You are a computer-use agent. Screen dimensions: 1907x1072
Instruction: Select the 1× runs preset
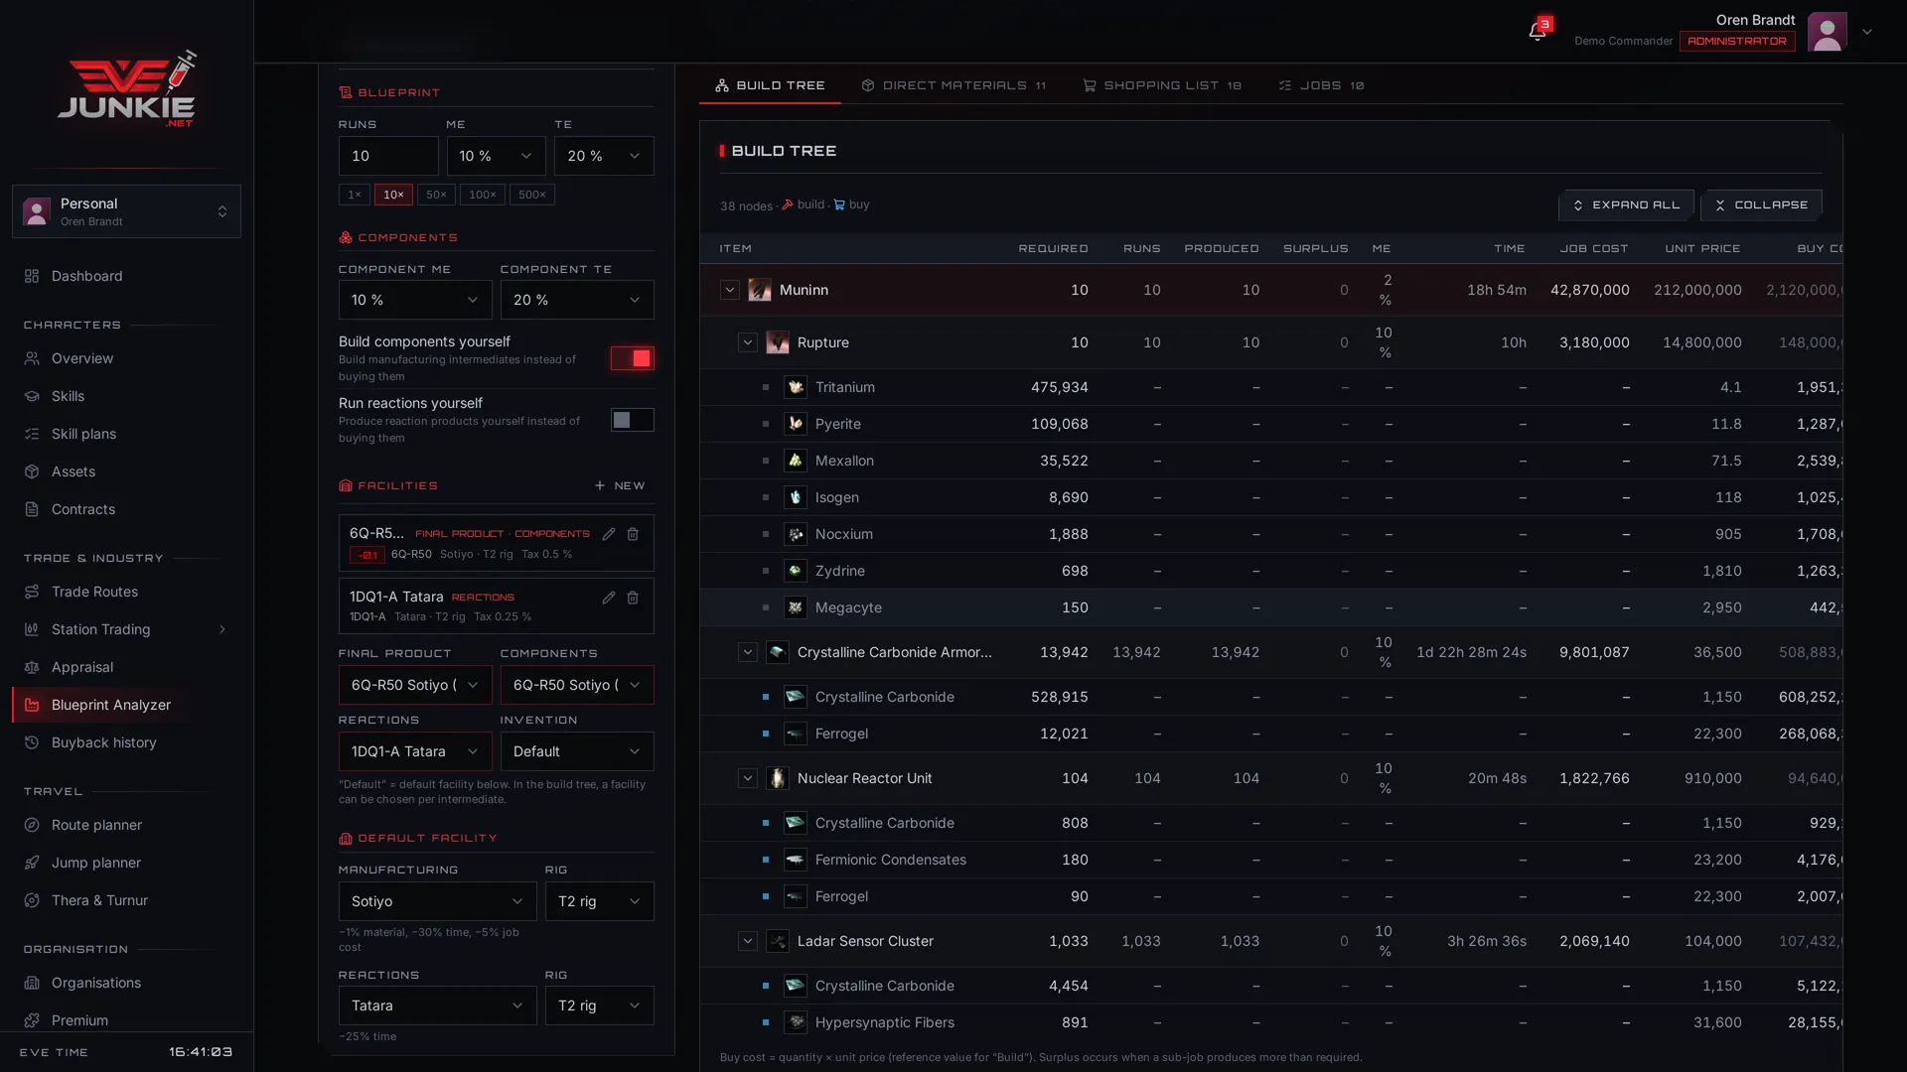pyautogui.click(x=354, y=195)
